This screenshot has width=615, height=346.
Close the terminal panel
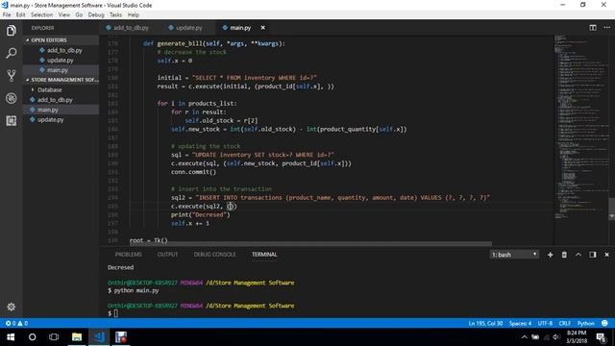606,255
